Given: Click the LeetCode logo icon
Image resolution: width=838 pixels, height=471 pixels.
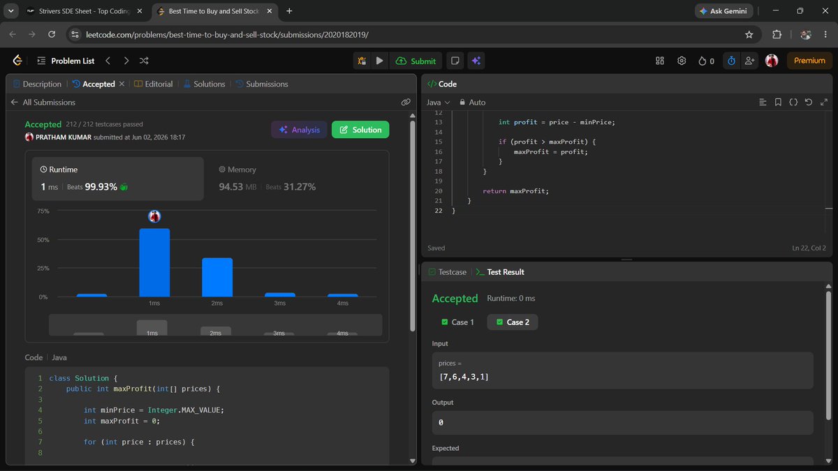Looking at the screenshot, I should click(17, 61).
